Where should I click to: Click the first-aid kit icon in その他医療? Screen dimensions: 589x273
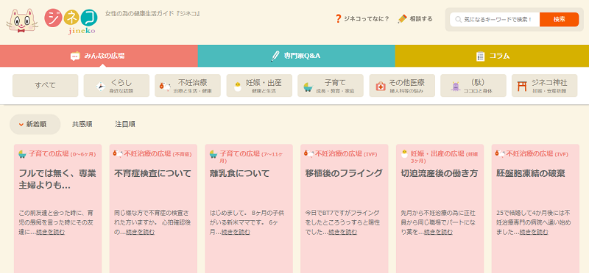click(x=381, y=87)
